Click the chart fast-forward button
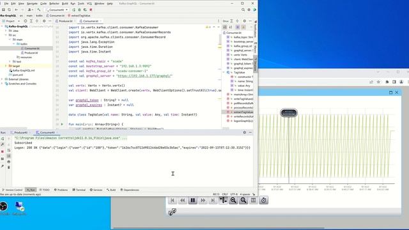 tap(203, 200)
